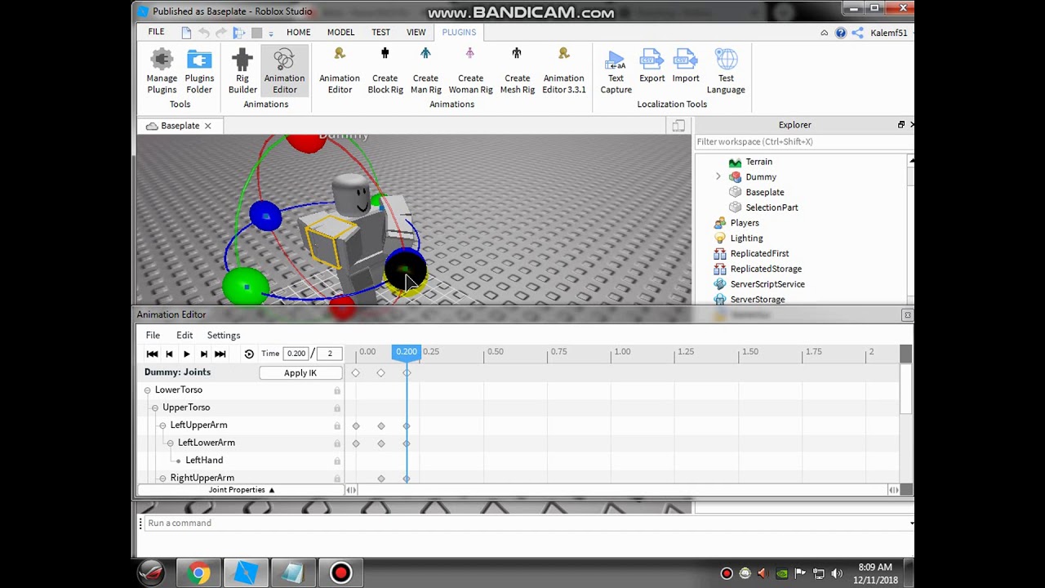Open Manage Plugins in the ribbon
Viewport: 1045px width, 588px height.
click(x=162, y=71)
